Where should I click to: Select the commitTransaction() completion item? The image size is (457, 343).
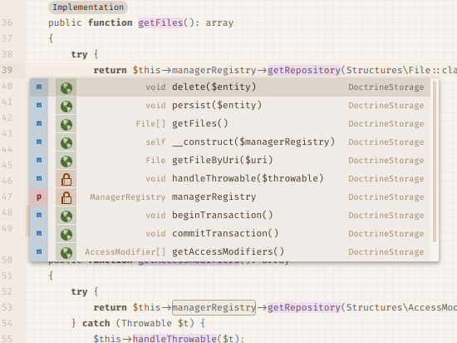pos(230,234)
